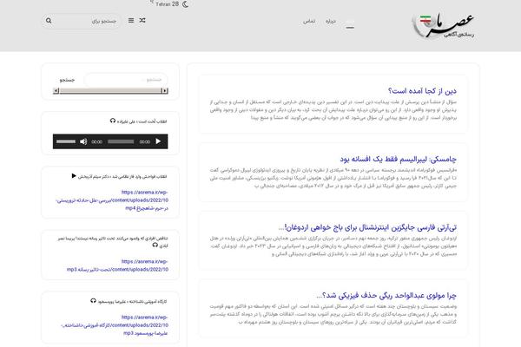Open the علیرضا پورمسعود mp3 link
The height and width of the screenshot is (347, 521).
pyautogui.click(x=115, y=325)
